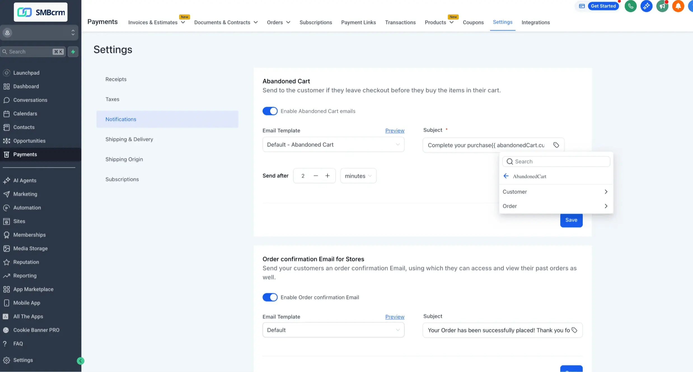
Task: Select the top Settings tab
Action: 502,22
